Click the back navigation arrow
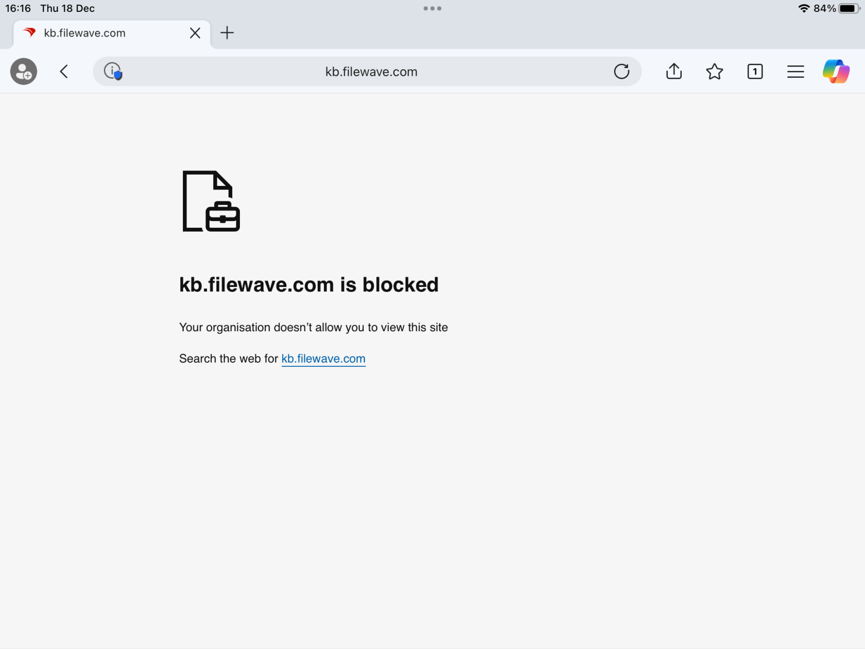The image size is (865, 649). 64,72
